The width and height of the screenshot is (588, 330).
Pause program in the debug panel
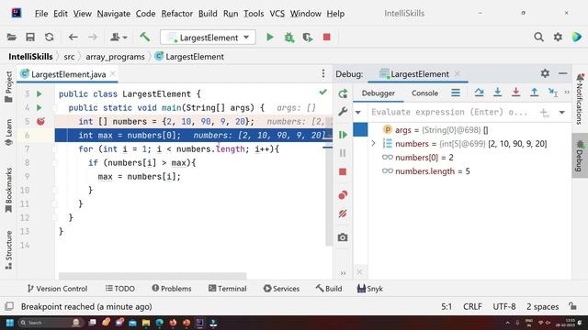[343, 153]
